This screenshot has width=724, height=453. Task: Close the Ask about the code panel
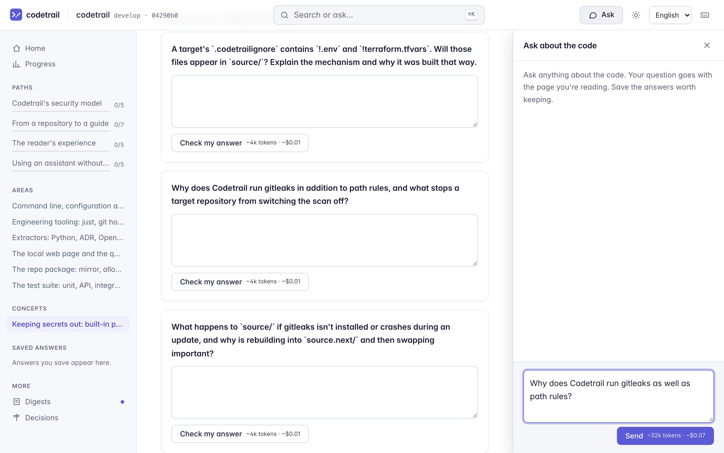(x=707, y=45)
